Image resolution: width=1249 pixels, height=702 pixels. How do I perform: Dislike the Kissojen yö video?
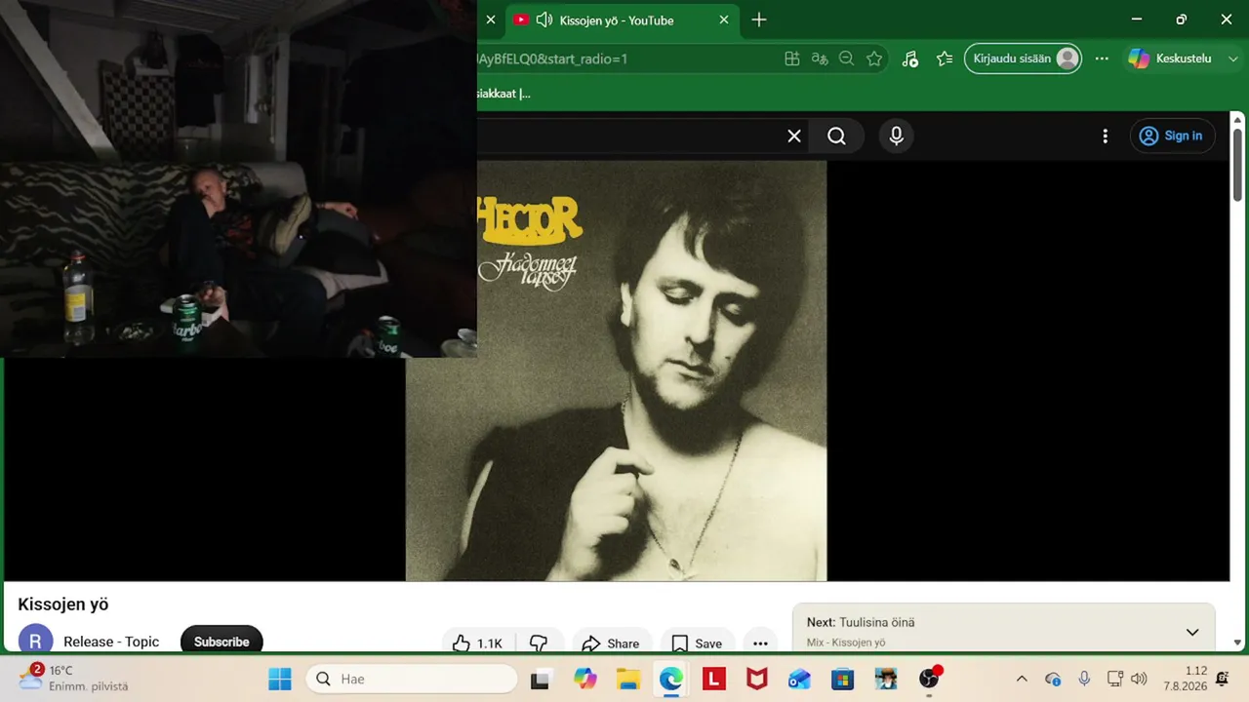coord(539,643)
